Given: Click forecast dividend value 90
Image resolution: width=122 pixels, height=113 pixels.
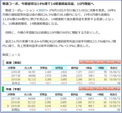Looking at the screenshot, I should click(105, 106).
